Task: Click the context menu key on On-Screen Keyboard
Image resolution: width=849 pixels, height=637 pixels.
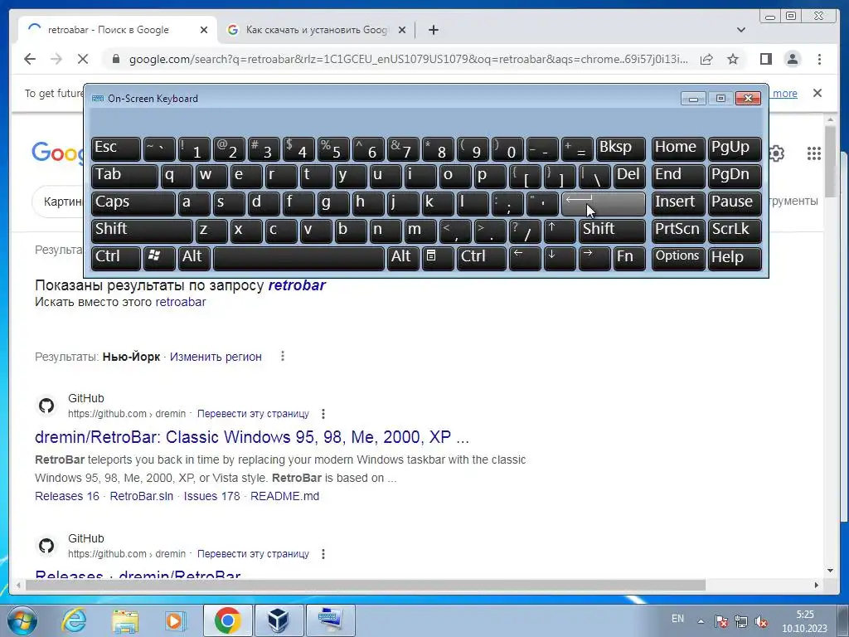Action: pos(438,257)
